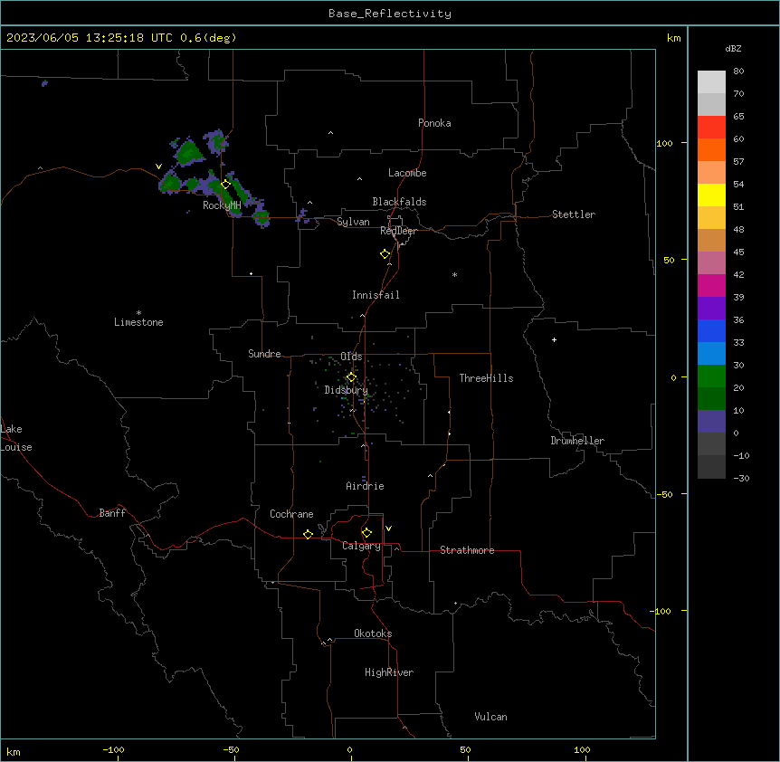Click the Calgary city label
Screen dimensions: 780x762
(x=361, y=546)
